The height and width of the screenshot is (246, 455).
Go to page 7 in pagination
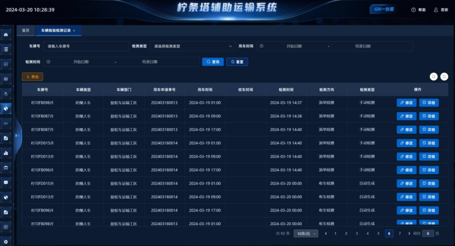tap(400, 233)
